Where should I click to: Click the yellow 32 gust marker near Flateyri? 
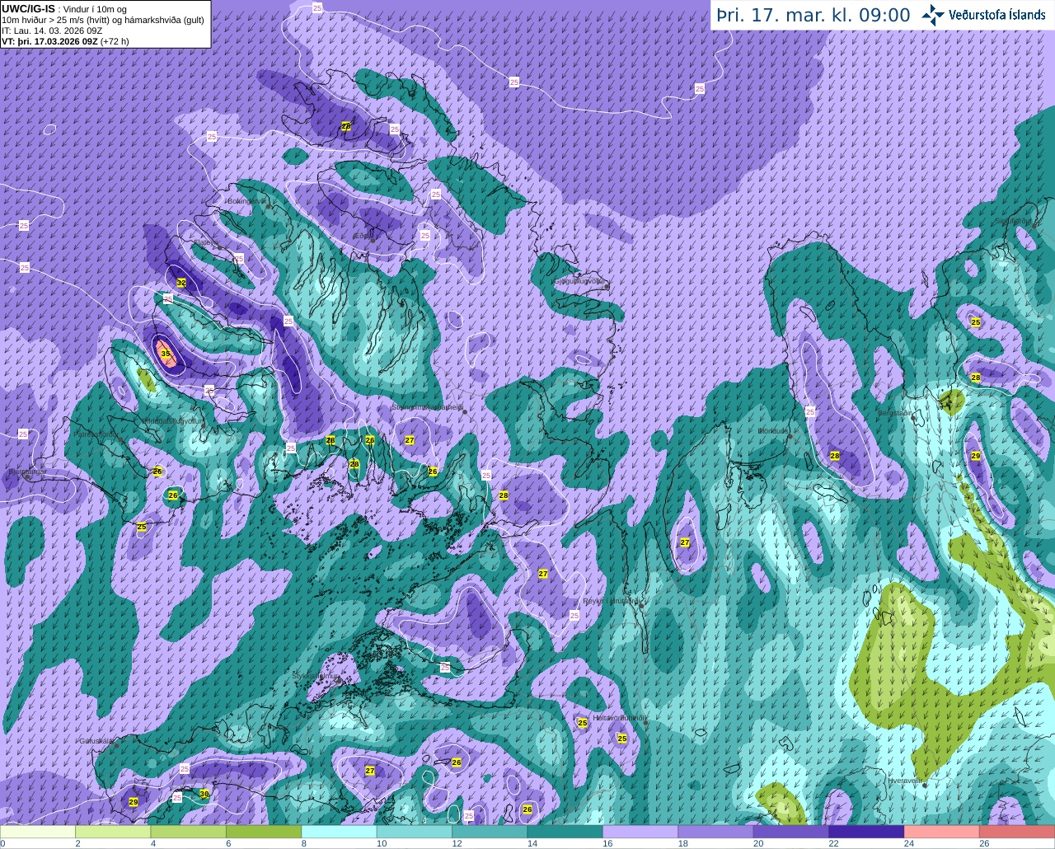click(x=181, y=283)
